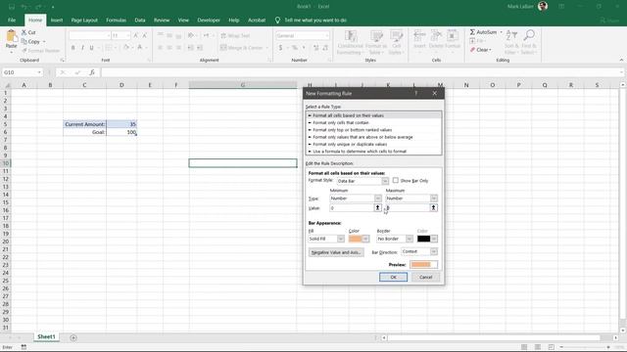
Task: Click OK in New Formatting Rule dialog
Action: pos(393,277)
